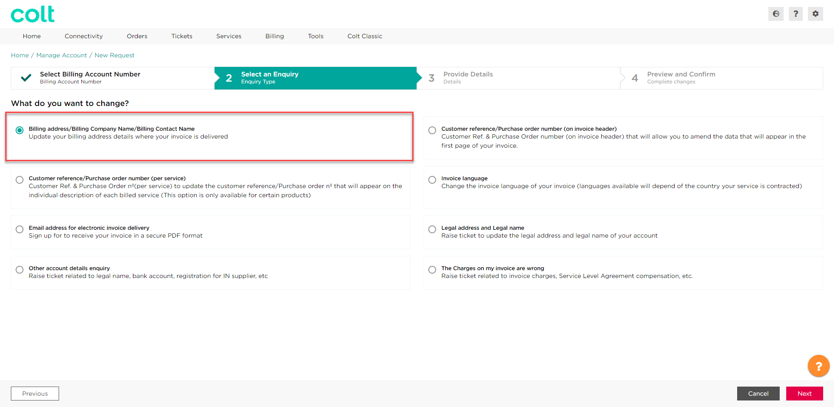Screen dimensions: 834x407
Task: Click the orange floating help bubble
Action: (x=818, y=366)
